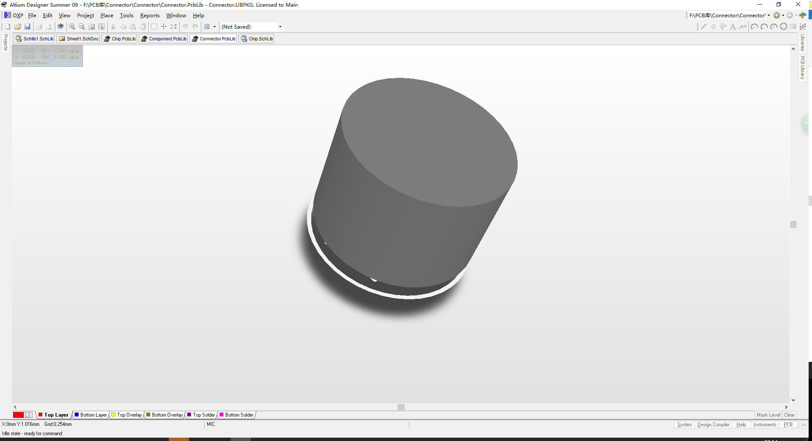
Task: Select the Place Coordinate tool
Action: [743, 27]
